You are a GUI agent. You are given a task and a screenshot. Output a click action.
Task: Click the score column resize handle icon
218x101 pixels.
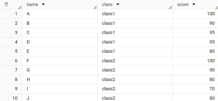(216, 7)
